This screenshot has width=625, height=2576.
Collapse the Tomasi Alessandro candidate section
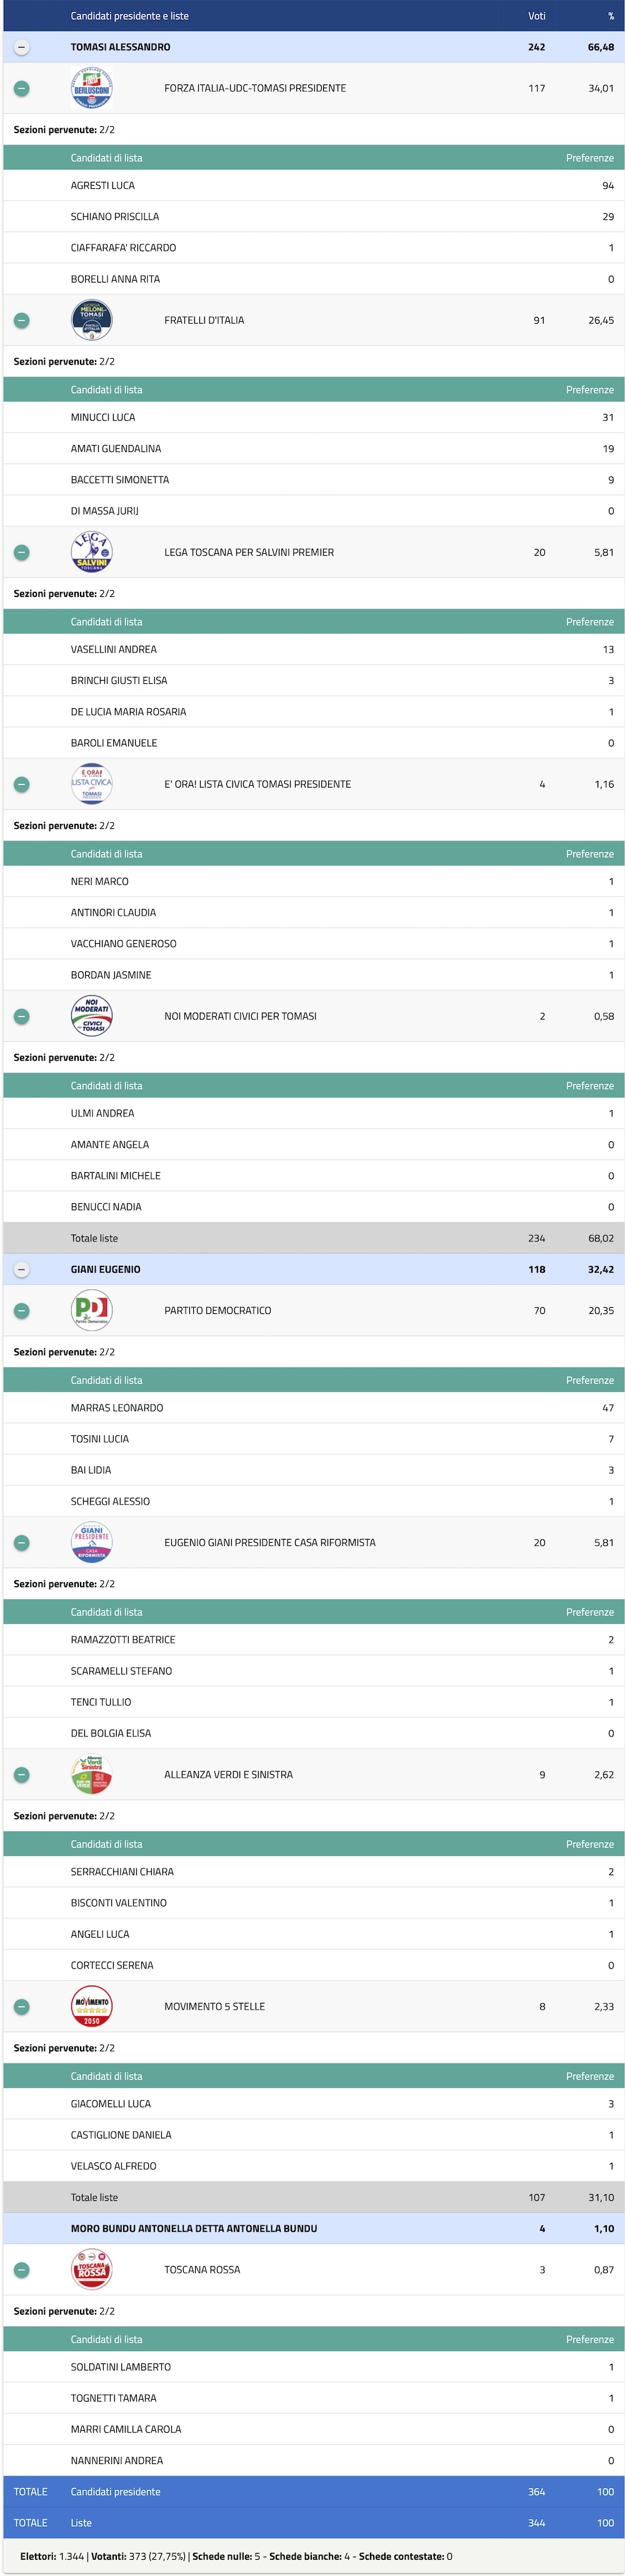pos(22,47)
